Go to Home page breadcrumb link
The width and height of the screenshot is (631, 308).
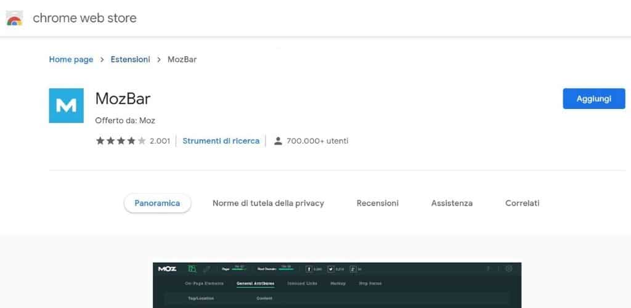pyautogui.click(x=71, y=60)
